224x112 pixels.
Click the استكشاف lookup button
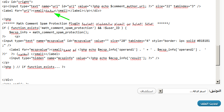tap(147, 91)
